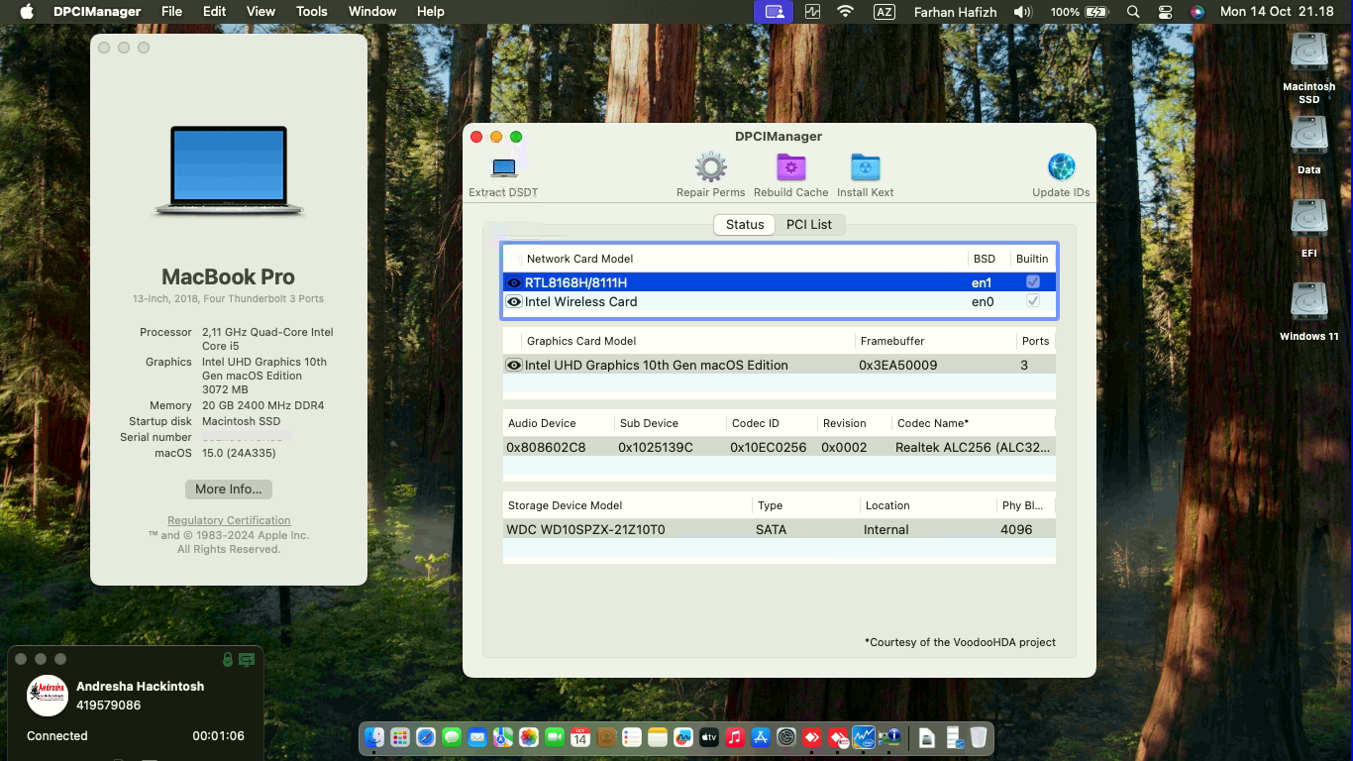Screen dimensions: 1353x761
Task: Open Reminders from the Dock
Action: point(632,737)
